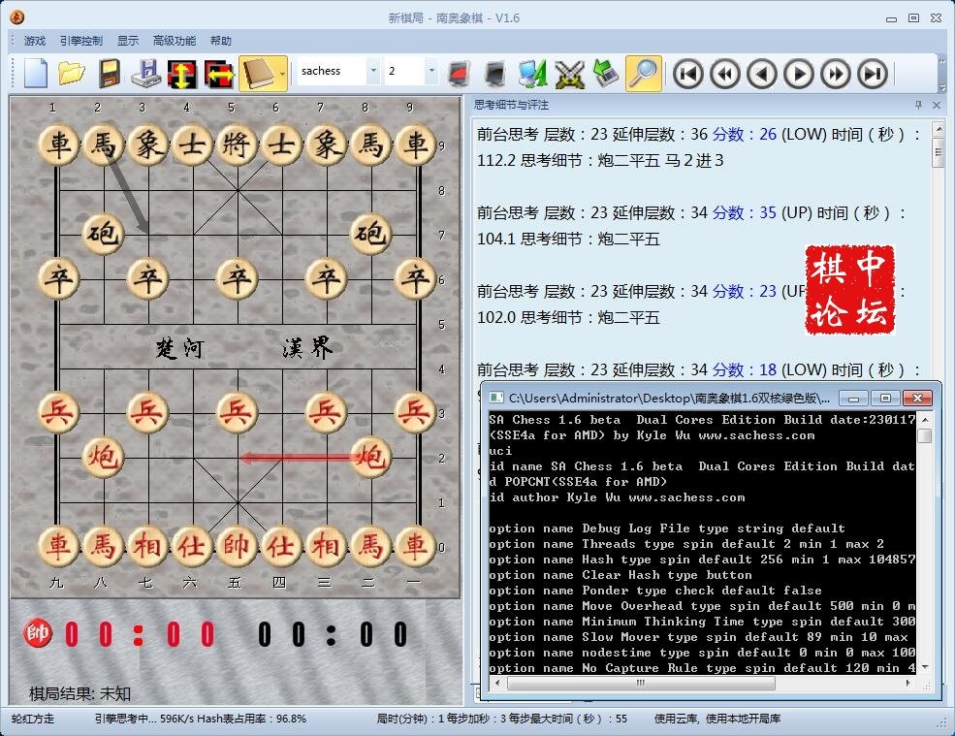Click the laptop with green arrow icon
This screenshot has height=736, width=955.
point(606,73)
